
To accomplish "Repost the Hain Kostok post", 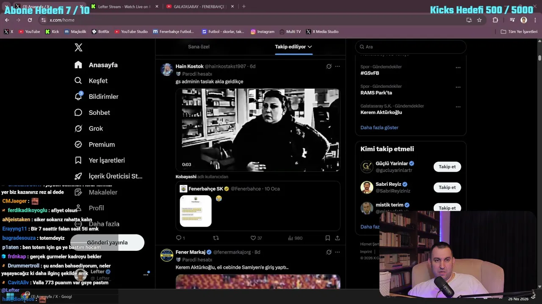I will (x=216, y=238).
